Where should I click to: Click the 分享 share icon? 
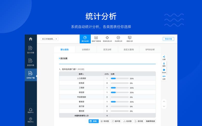(x=164, y=58)
